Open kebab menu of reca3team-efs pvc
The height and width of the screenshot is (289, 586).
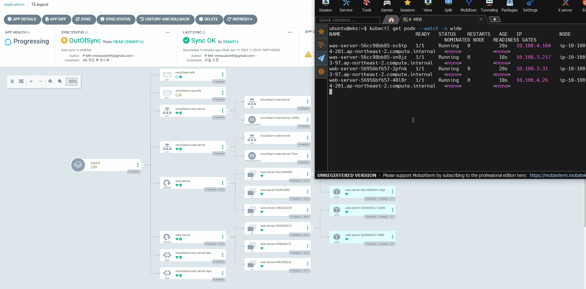[223, 74]
